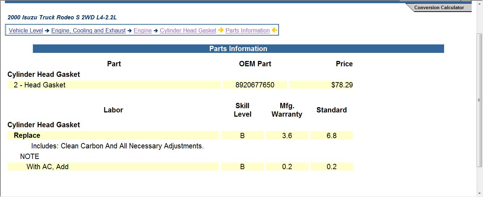The width and height of the screenshot is (483, 197).
Task: Click the Parts Information blue header bar
Action: click(x=238, y=49)
